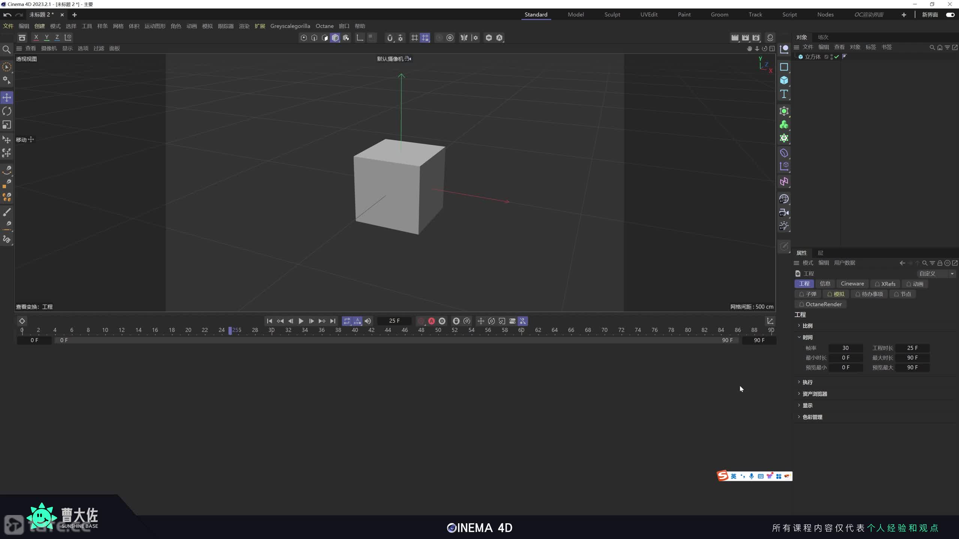Toggle the 新界面 switch

tap(950, 15)
